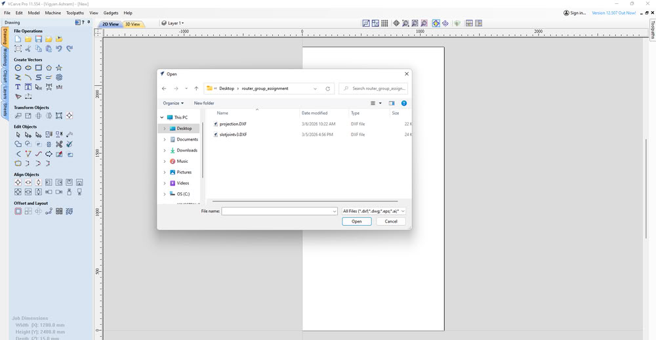Click the Interactive Trim scissors icon

pyautogui.click(x=59, y=144)
